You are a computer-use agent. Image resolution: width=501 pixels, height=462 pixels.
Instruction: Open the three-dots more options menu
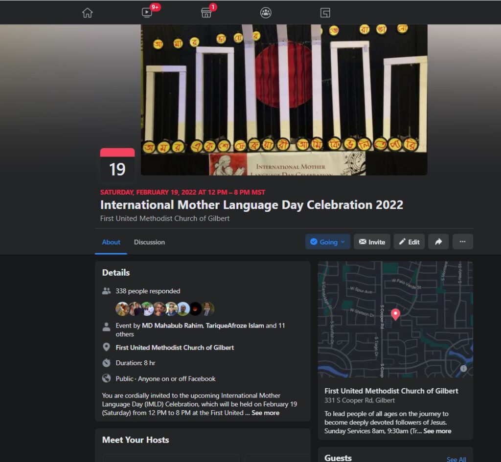click(462, 242)
